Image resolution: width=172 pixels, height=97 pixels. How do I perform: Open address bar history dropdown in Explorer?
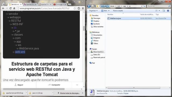(142, 6)
